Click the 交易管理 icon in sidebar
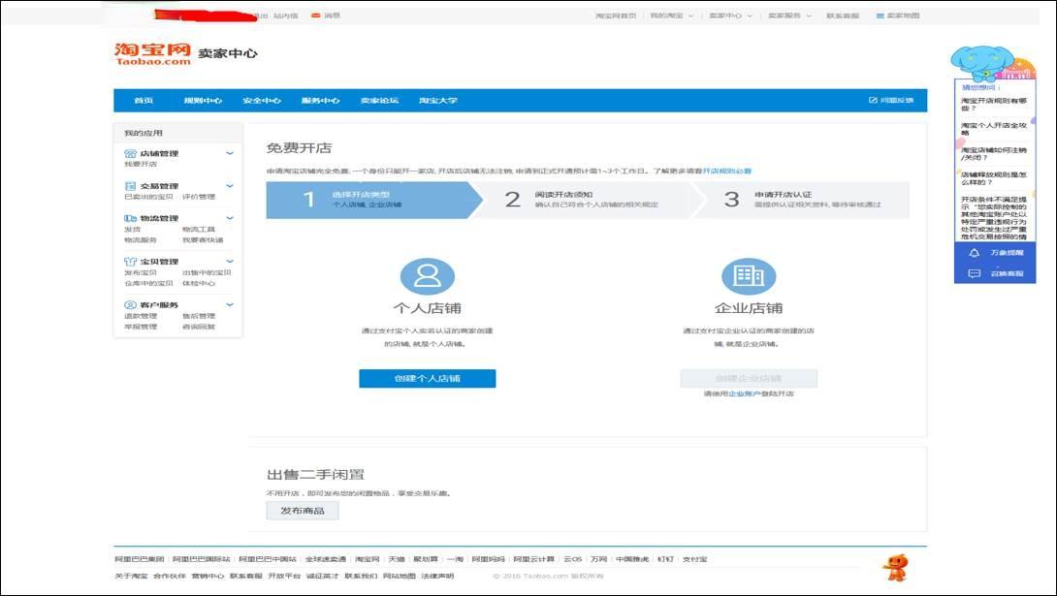The width and height of the screenshot is (1057, 596). coord(130,186)
